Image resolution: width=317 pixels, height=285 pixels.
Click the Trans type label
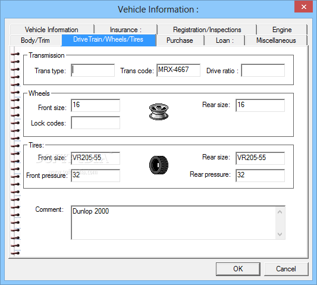pyautogui.click(x=51, y=71)
